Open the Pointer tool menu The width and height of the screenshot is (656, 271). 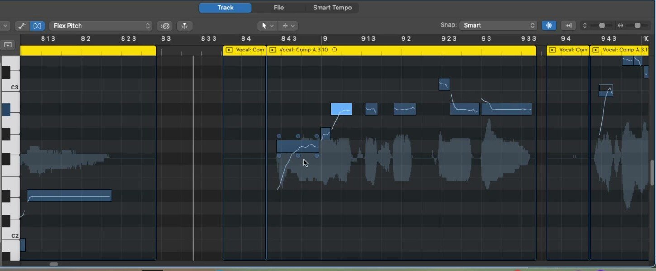(x=267, y=26)
